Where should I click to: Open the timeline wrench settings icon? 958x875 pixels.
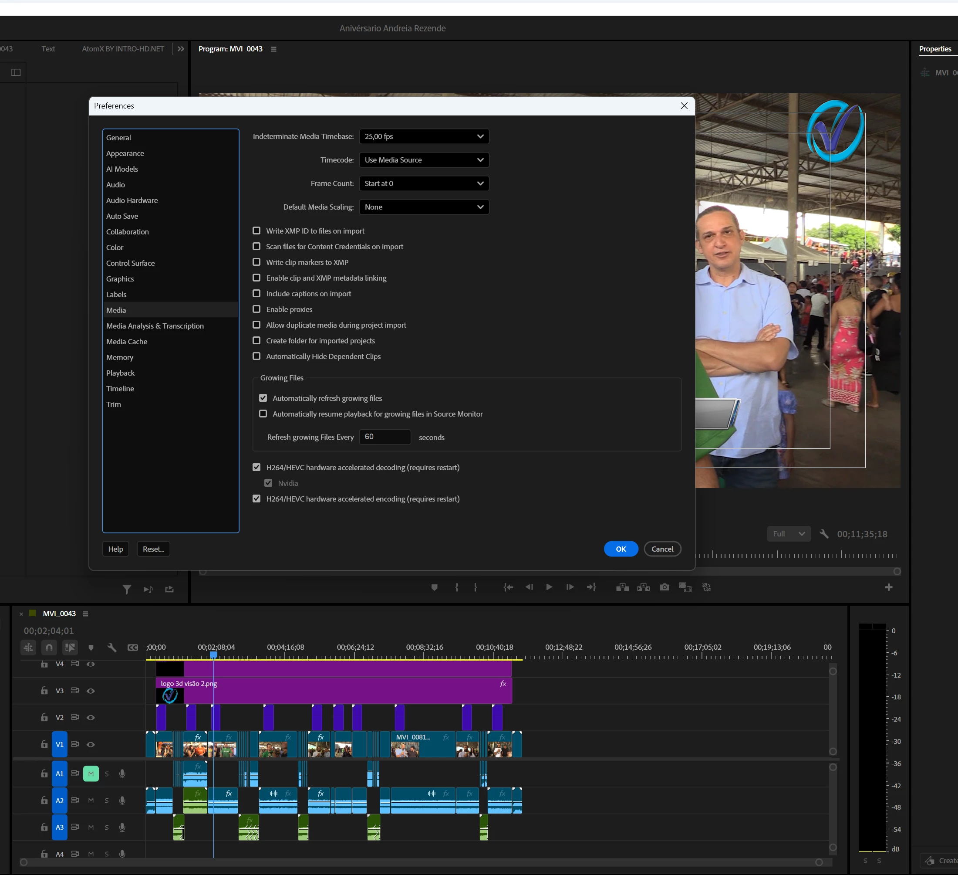[x=111, y=648]
